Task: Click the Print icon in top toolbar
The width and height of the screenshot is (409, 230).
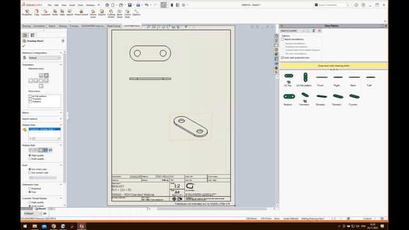Action: [138, 5]
